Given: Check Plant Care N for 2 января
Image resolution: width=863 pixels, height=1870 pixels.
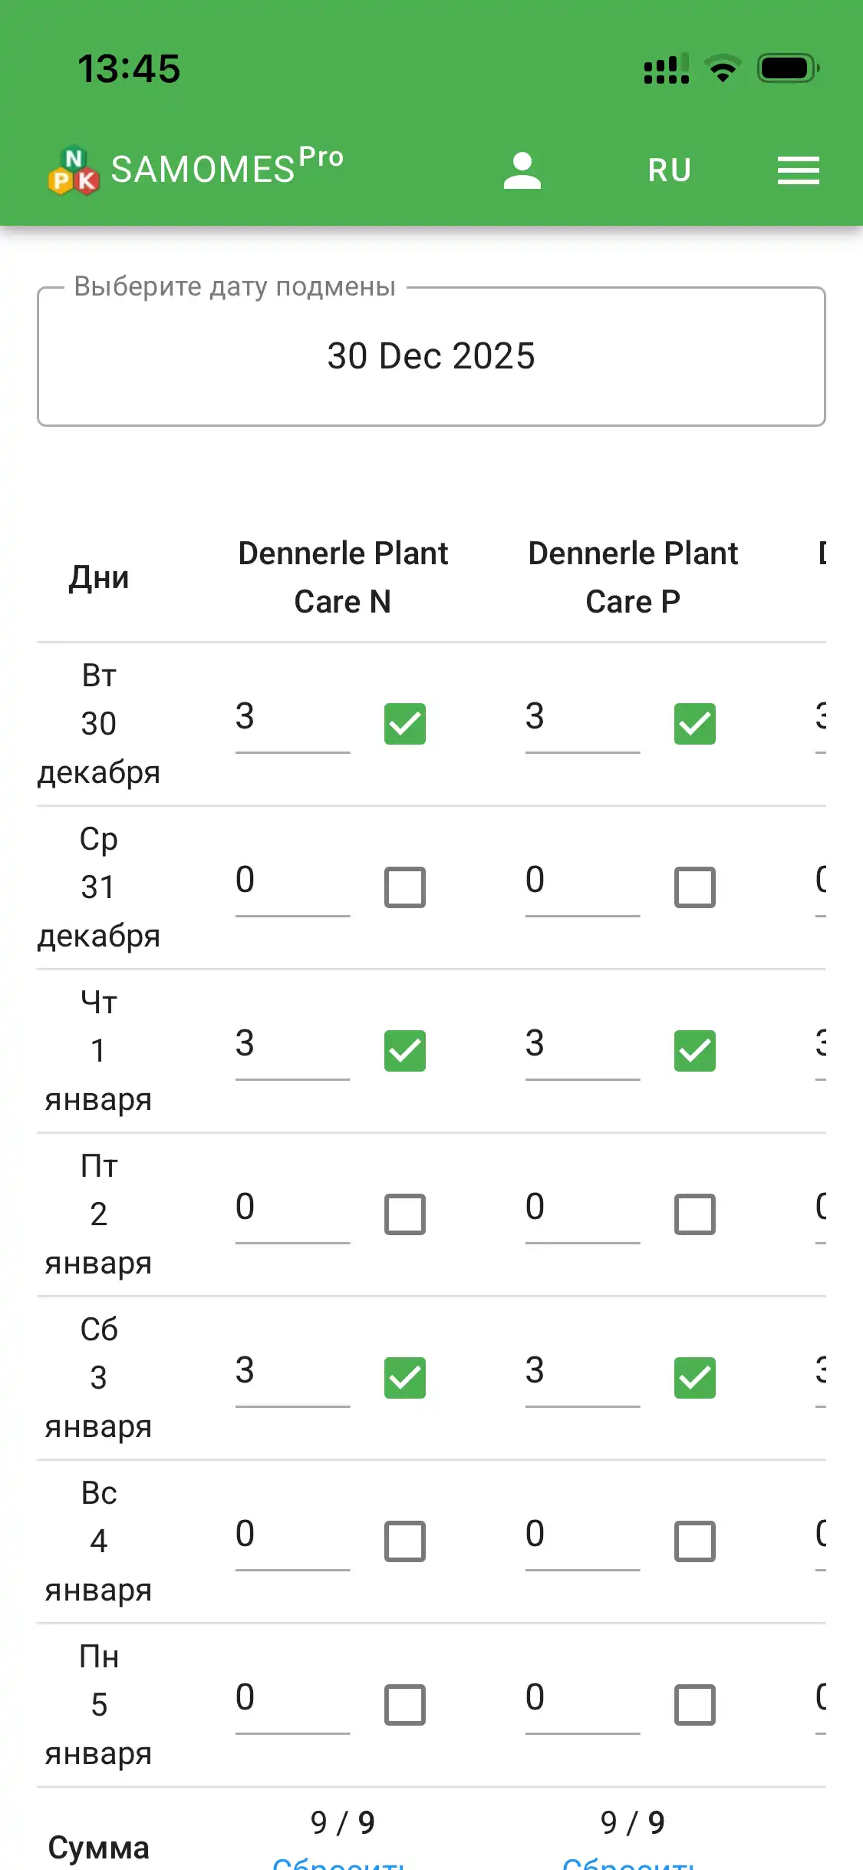Looking at the screenshot, I should coord(405,1214).
